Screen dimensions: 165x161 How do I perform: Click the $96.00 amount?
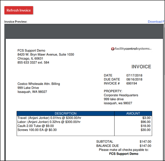pos(145,122)
